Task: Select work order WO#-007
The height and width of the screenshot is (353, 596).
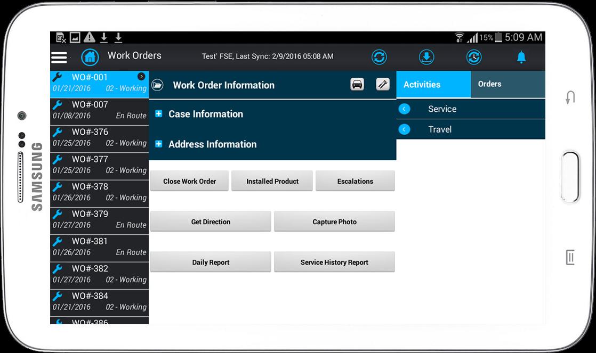Action: pyautogui.click(x=99, y=110)
